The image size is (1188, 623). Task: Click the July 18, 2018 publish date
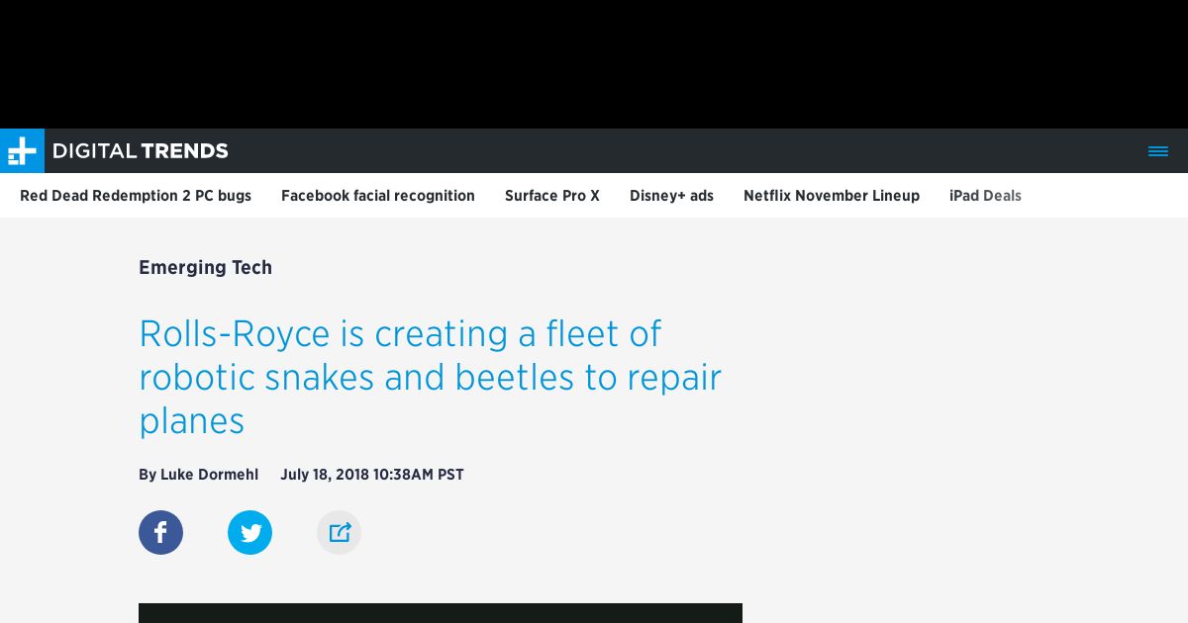coord(372,475)
